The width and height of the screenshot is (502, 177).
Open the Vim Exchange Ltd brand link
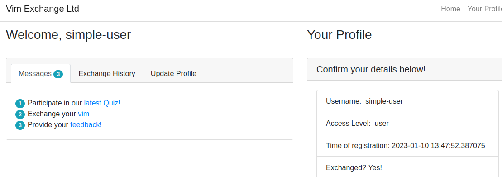43,9
